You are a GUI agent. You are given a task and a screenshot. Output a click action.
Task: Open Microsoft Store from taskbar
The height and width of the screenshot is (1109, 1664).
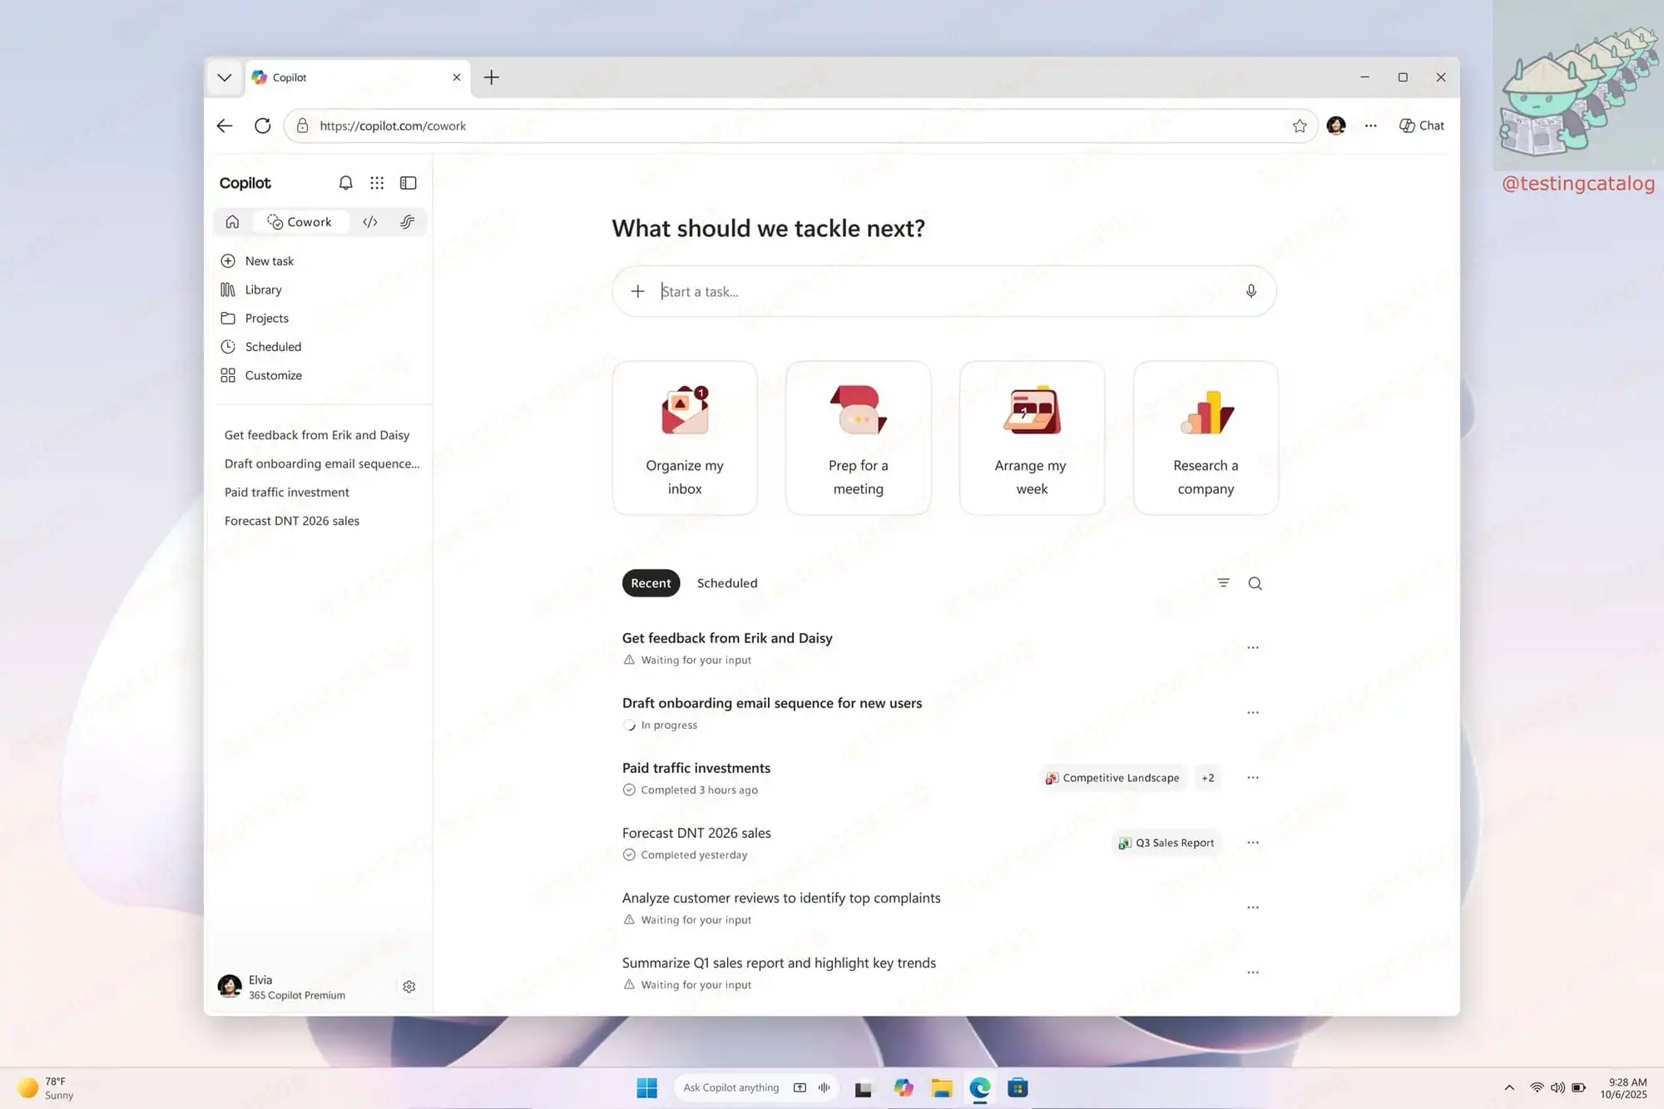(1018, 1087)
